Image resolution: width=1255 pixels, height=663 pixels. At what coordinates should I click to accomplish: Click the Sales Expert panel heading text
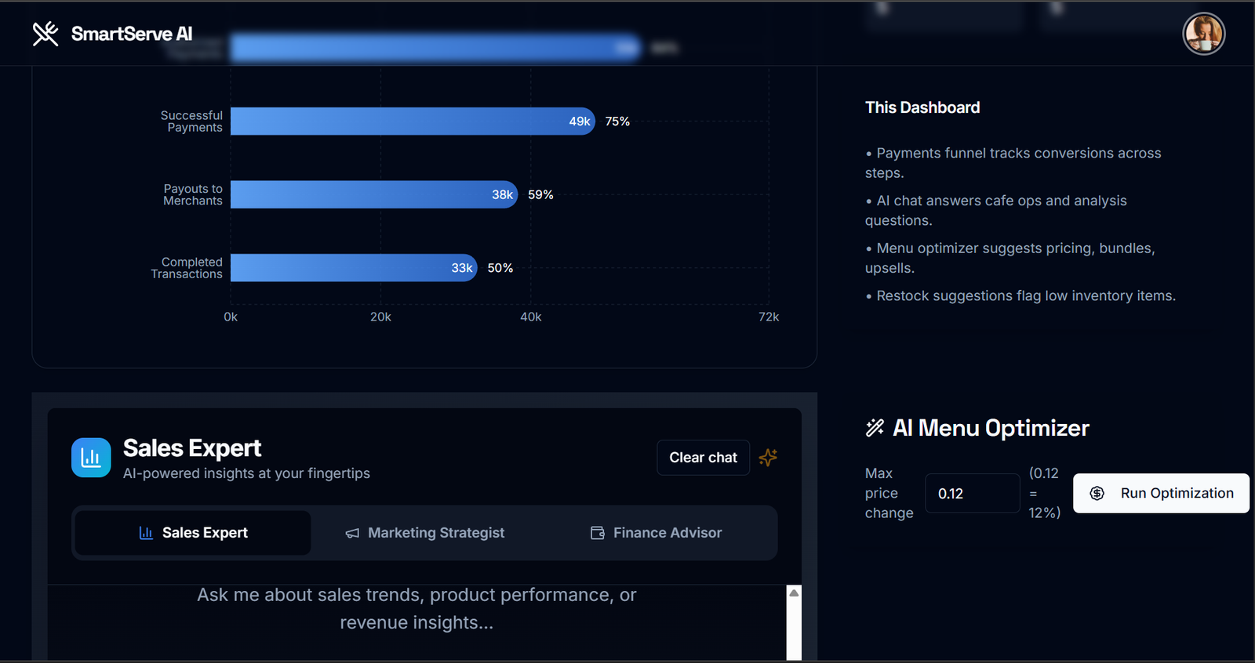192,448
